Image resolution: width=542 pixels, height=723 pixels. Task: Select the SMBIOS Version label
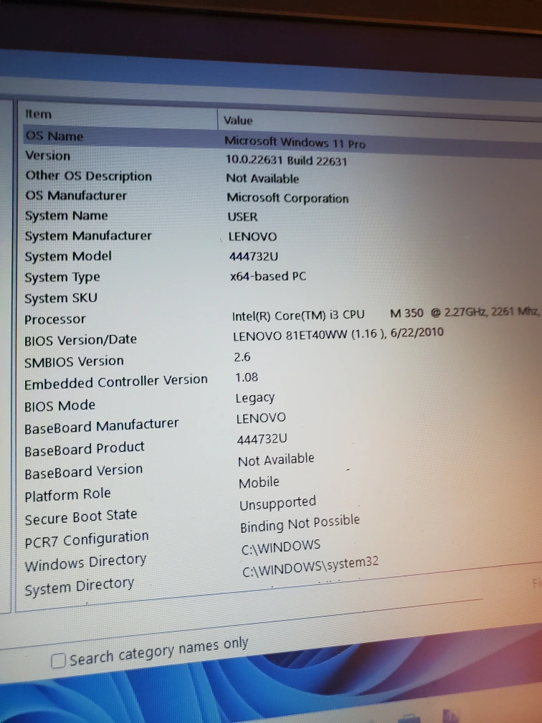click(75, 361)
